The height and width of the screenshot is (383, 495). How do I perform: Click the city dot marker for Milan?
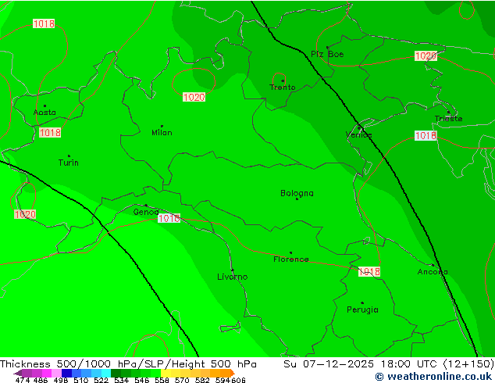pos(162,126)
